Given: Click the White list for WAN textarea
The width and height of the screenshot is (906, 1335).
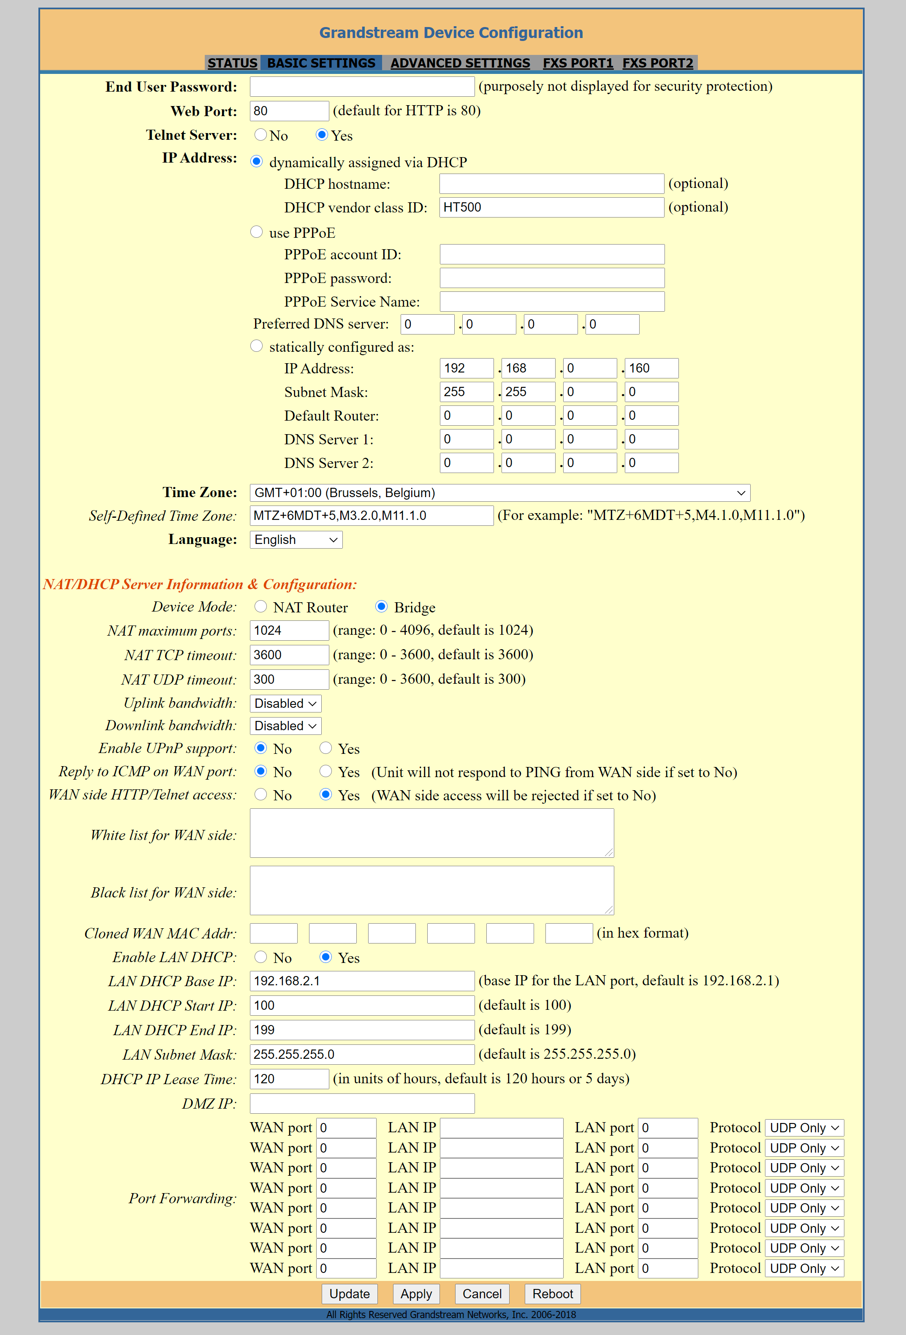Looking at the screenshot, I should (431, 833).
